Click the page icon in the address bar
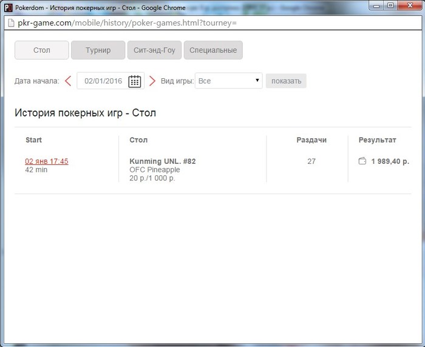This screenshot has width=425, height=347. (11, 23)
